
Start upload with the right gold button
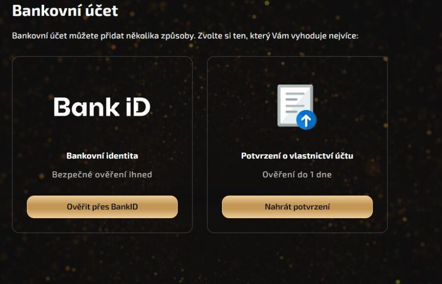coord(298,206)
